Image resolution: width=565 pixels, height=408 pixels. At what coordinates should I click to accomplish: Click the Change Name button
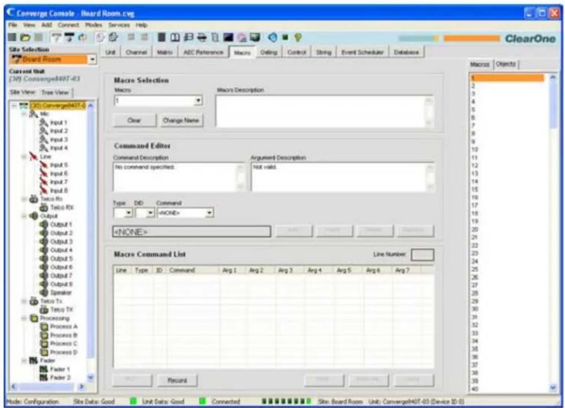click(181, 120)
